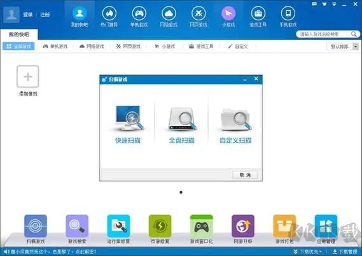This screenshot has height=256, width=362.
Task: Open 我的快吧 in the top navigation
Action: 80,17
